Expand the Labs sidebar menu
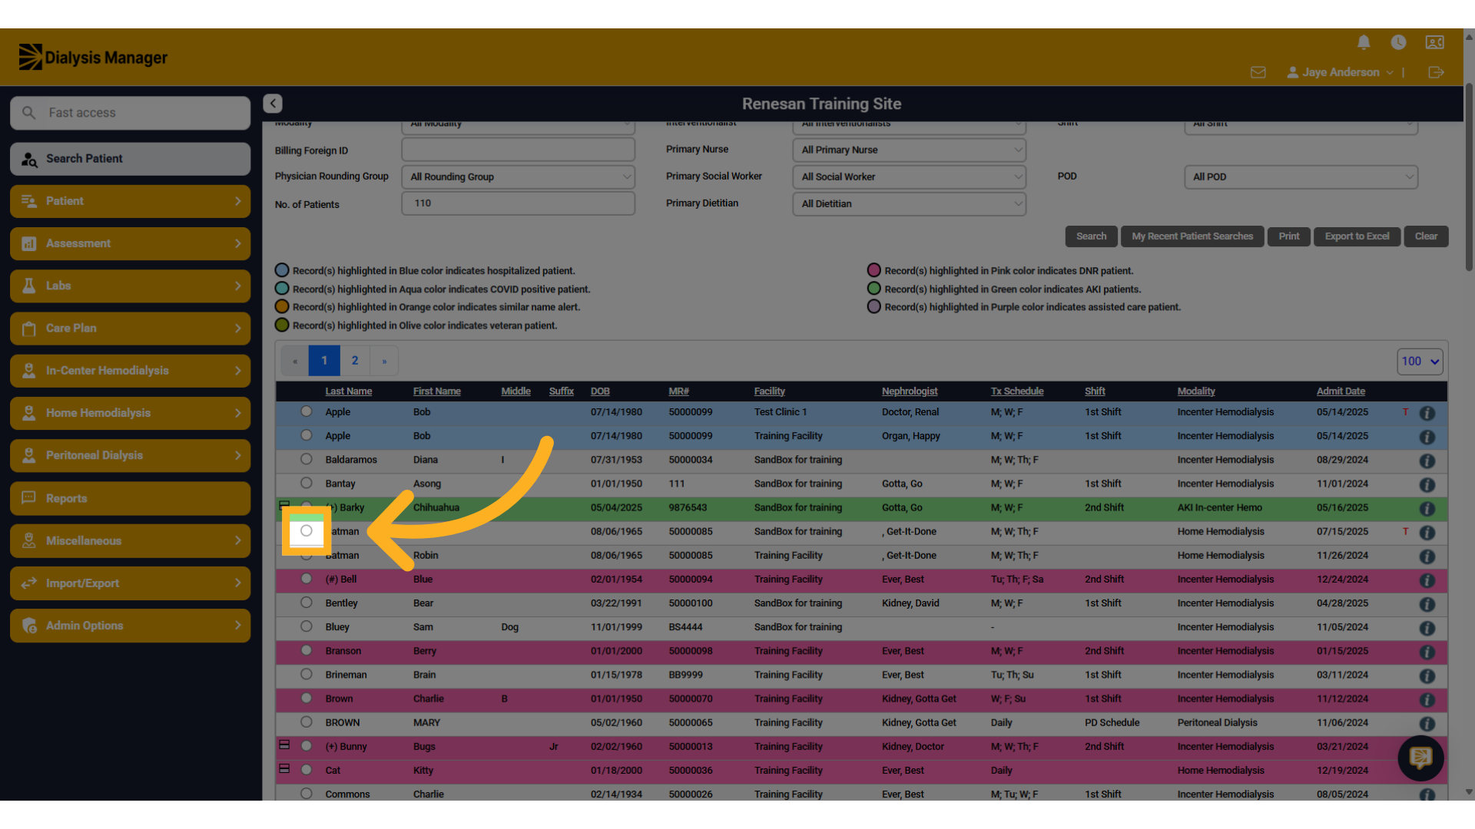Image resolution: width=1475 pixels, height=829 pixels. [x=131, y=286]
